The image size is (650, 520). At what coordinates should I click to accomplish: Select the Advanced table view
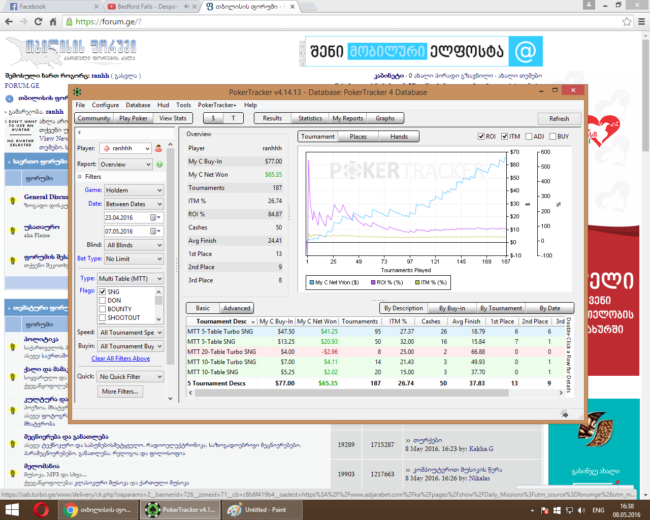point(237,308)
